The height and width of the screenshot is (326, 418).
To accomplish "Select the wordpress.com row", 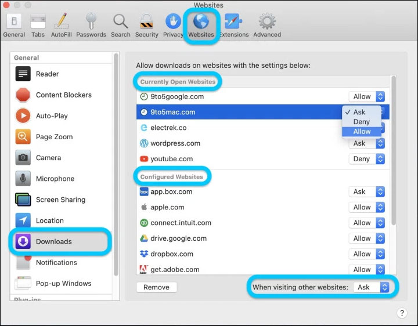I will pyautogui.click(x=262, y=143).
